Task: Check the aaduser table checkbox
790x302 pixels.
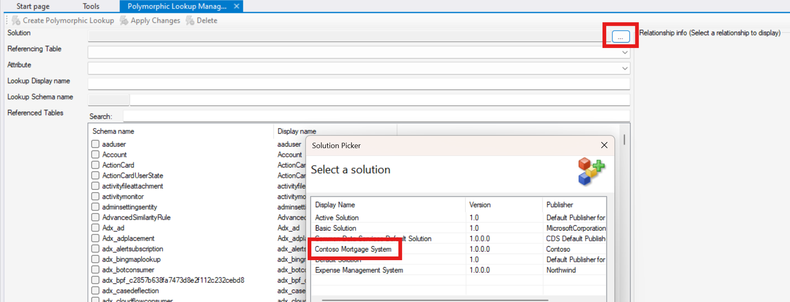Action: coord(95,144)
